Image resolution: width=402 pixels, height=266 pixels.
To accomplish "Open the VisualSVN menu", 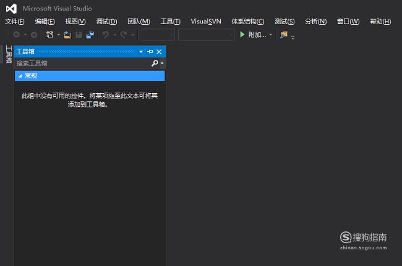I will click(206, 22).
